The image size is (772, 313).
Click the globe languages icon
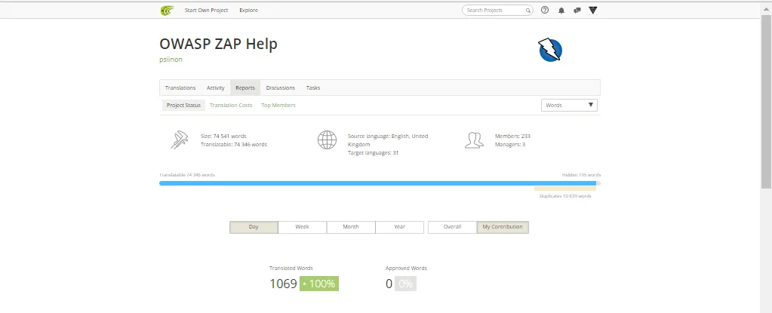pyautogui.click(x=327, y=140)
